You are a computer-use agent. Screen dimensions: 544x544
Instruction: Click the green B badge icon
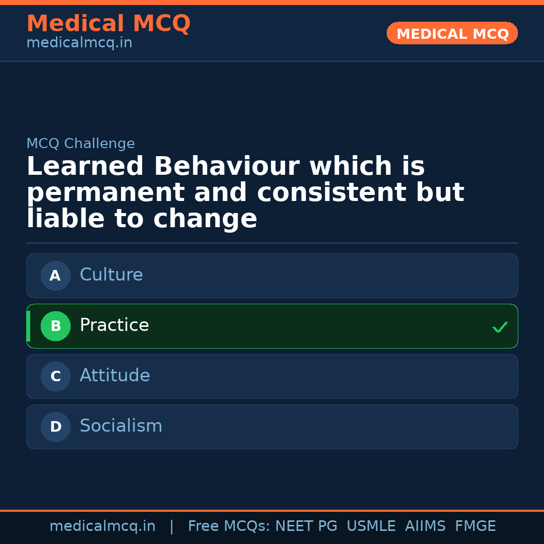click(55, 326)
